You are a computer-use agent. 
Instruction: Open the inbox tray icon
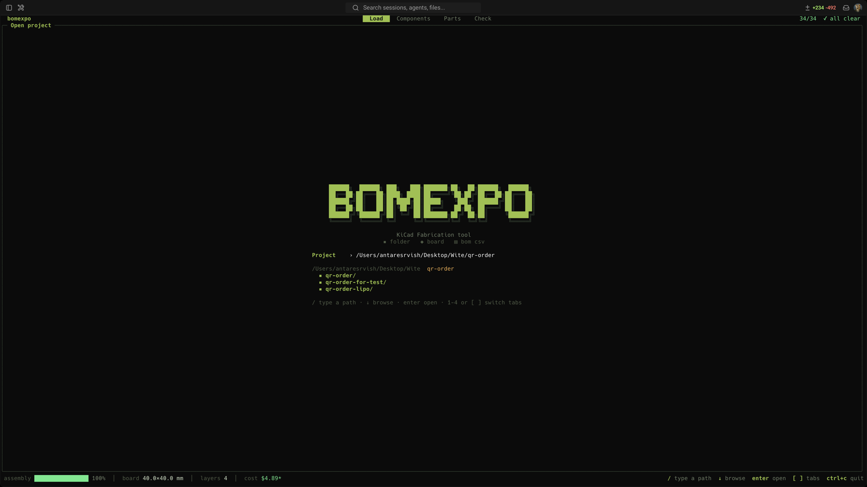point(846,8)
